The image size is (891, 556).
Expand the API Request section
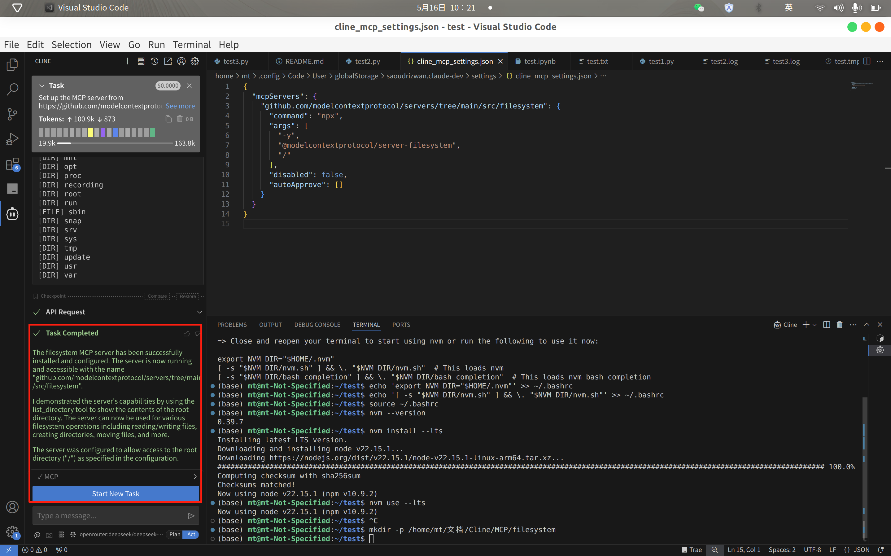pyautogui.click(x=199, y=312)
